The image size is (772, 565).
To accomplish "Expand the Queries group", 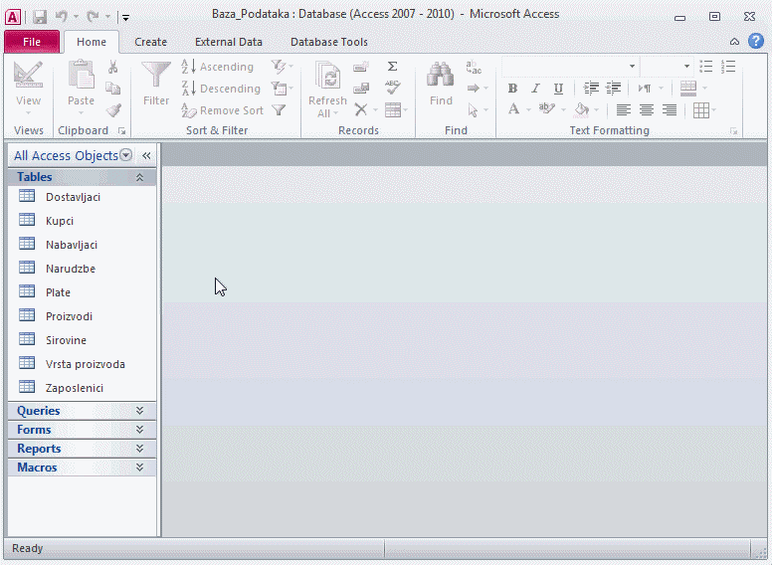I will 139,411.
